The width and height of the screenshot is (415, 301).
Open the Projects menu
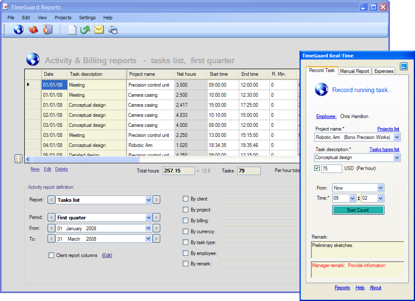click(63, 18)
